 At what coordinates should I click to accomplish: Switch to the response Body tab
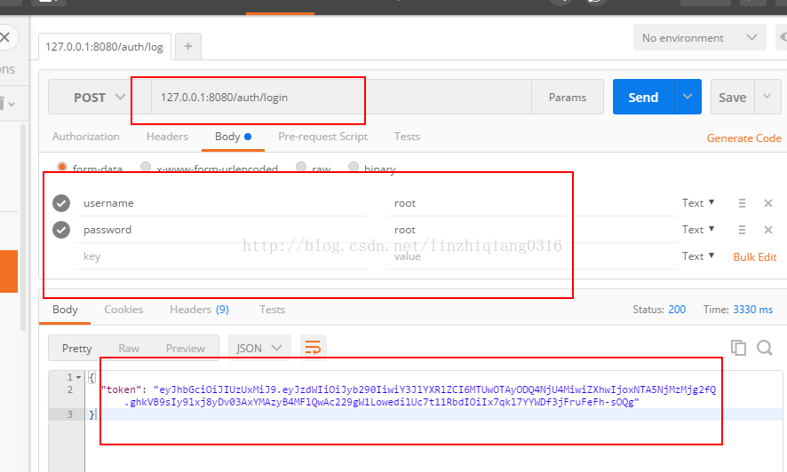65,310
